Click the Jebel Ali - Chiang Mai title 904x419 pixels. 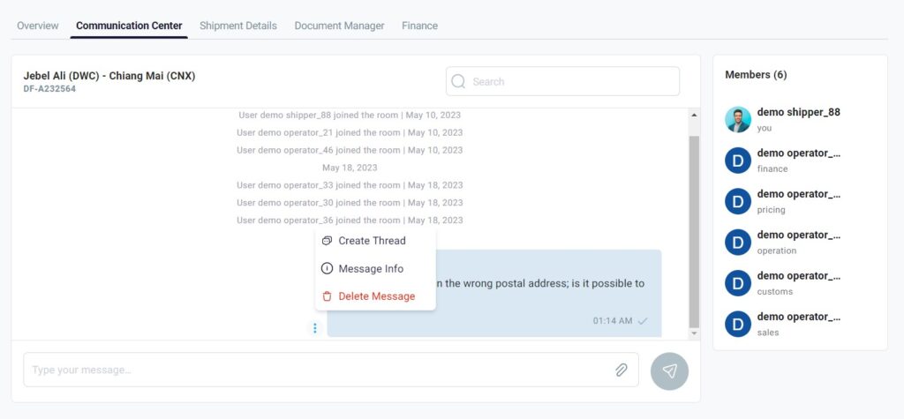(x=109, y=76)
